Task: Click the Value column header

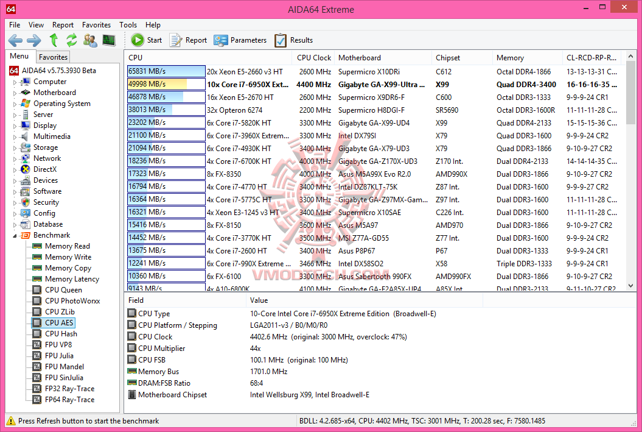Action: coord(365,300)
